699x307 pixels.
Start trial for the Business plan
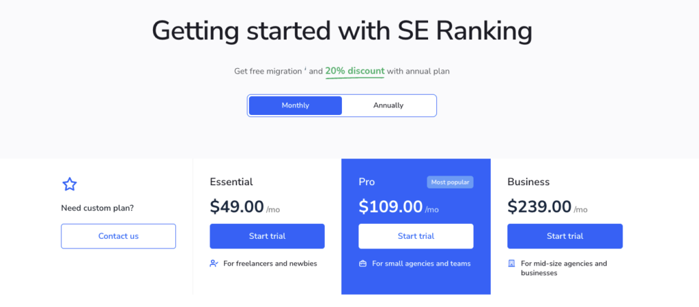pyautogui.click(x=565, y=236)
